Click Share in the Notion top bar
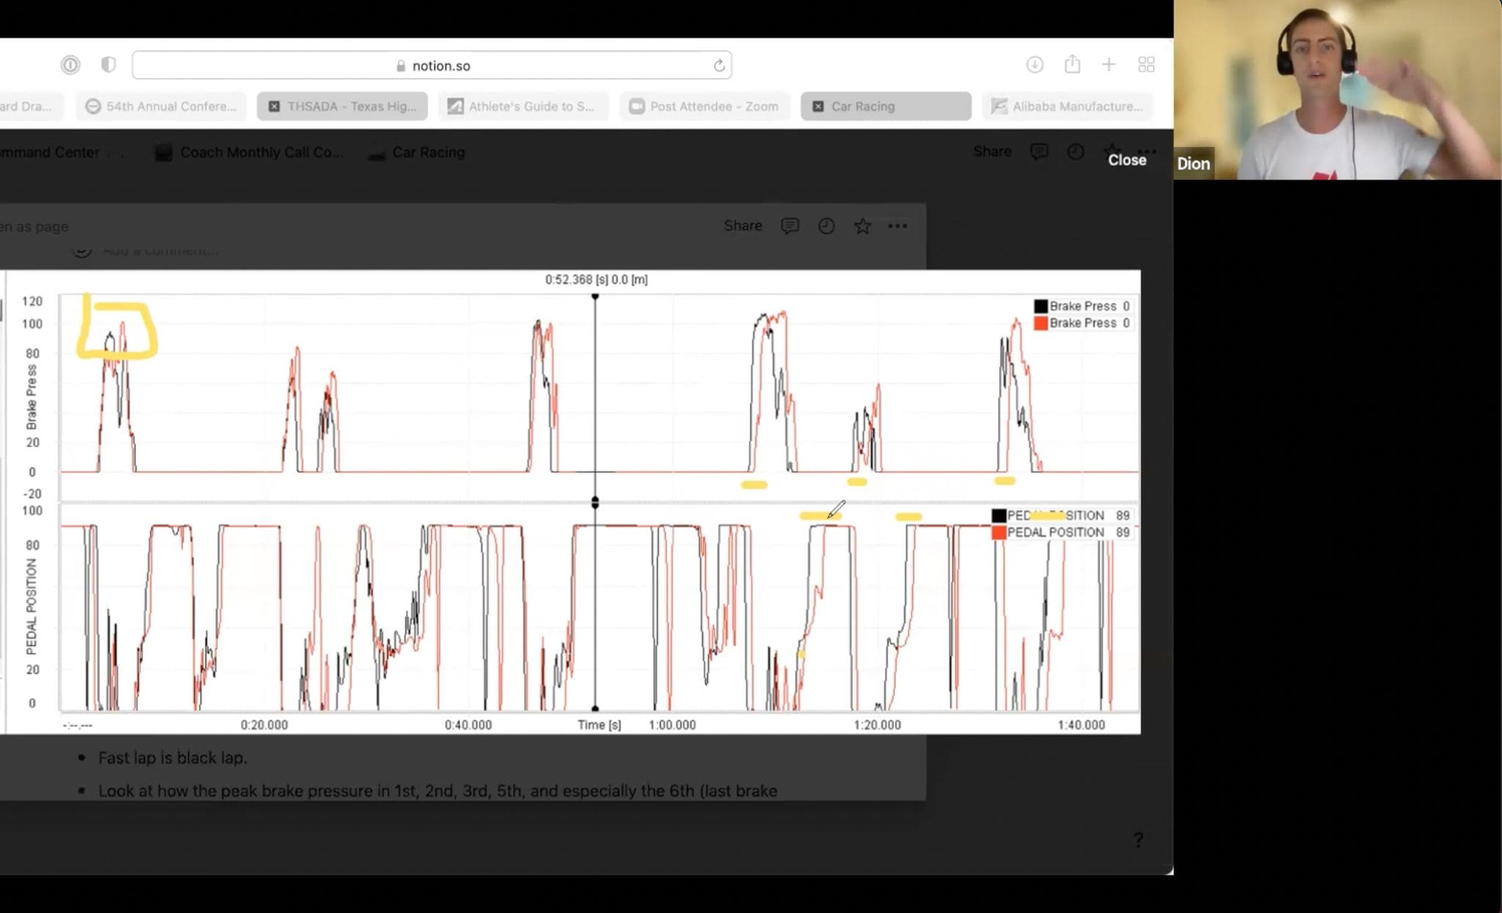The width and height of the screenshot is (1502, 913). [992, 152]
